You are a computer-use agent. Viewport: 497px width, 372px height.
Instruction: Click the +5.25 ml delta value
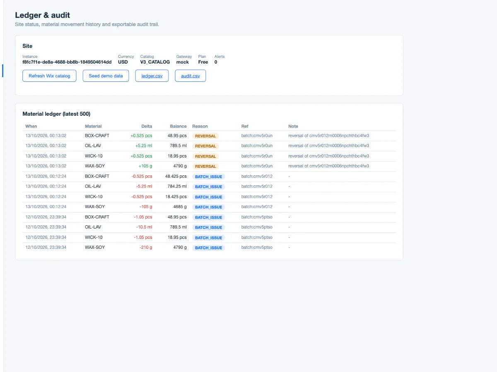(x=144, y=145)
